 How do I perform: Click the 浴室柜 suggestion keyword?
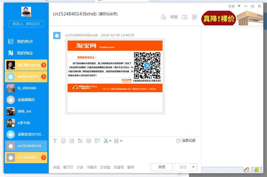click(x=119, y=167)
